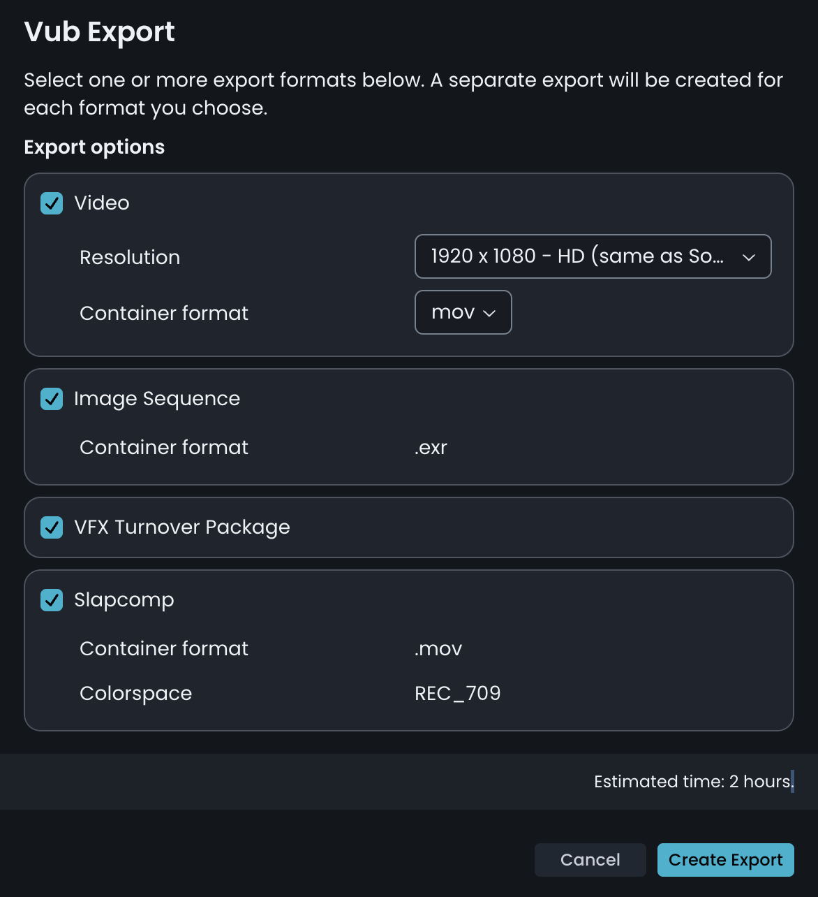Click the Image Sequence label
The image size is (818, 897).
(x=157, y=399)
